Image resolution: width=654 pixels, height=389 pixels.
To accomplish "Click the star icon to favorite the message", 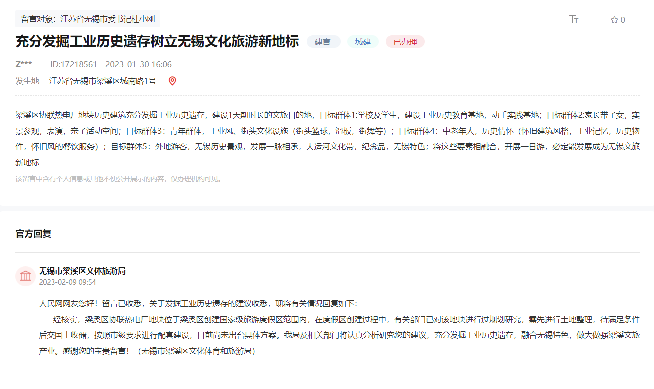I will [613, 19].
